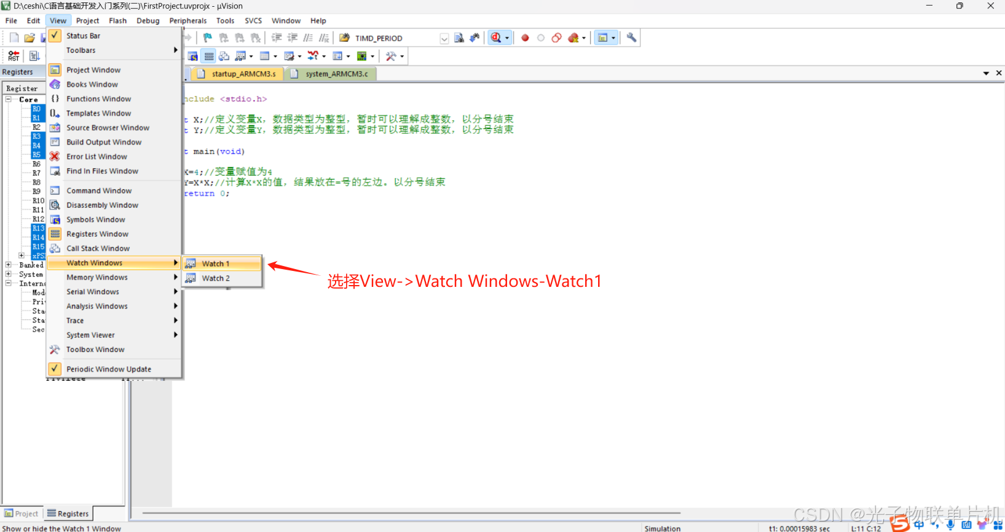Open Books Window from View menu
1005x532 pixels.
114,85
